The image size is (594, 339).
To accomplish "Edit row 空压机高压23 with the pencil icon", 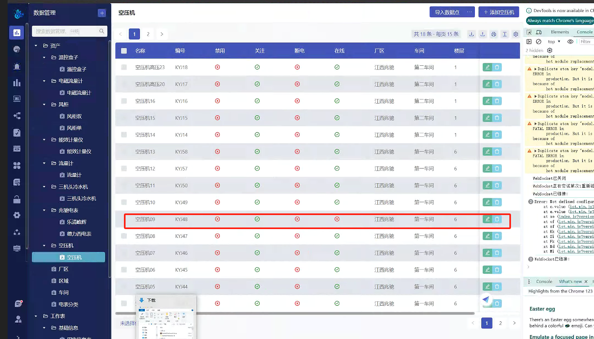I will pos(487,67).
